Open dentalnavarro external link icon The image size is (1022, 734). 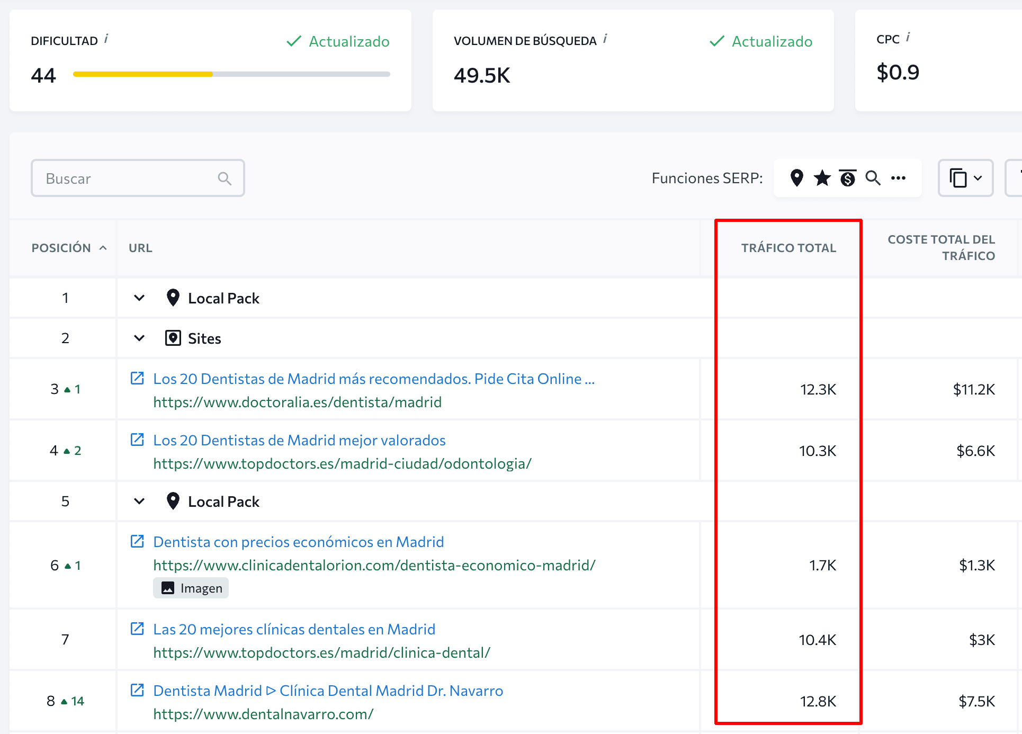tap(137, 690)
